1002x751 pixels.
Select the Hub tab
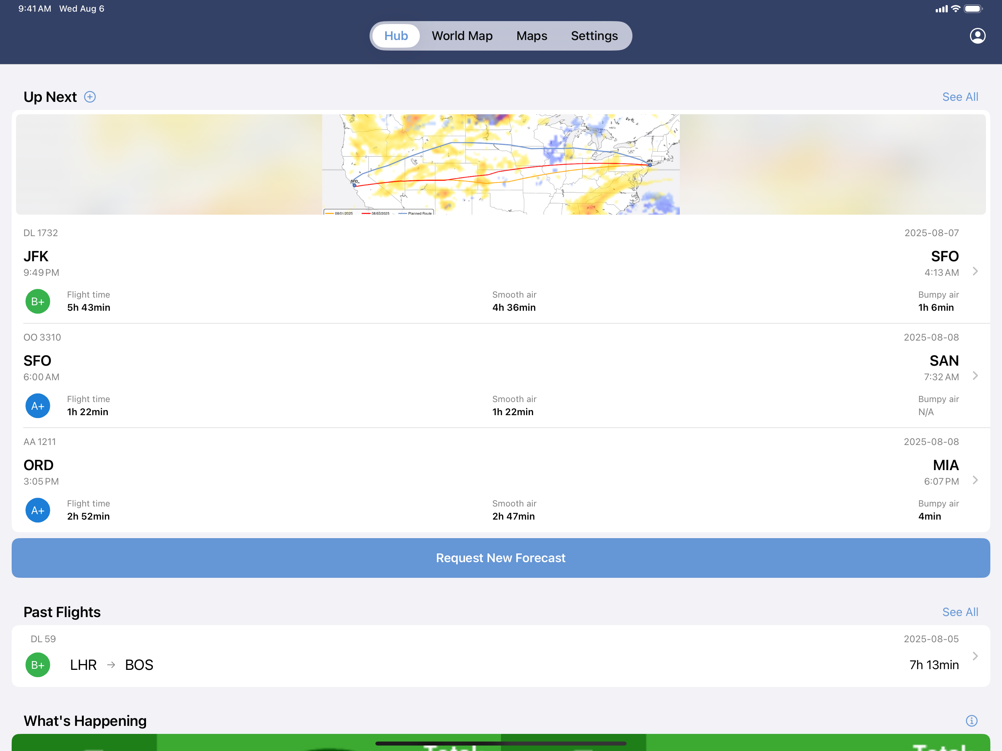tap(396, 36)
